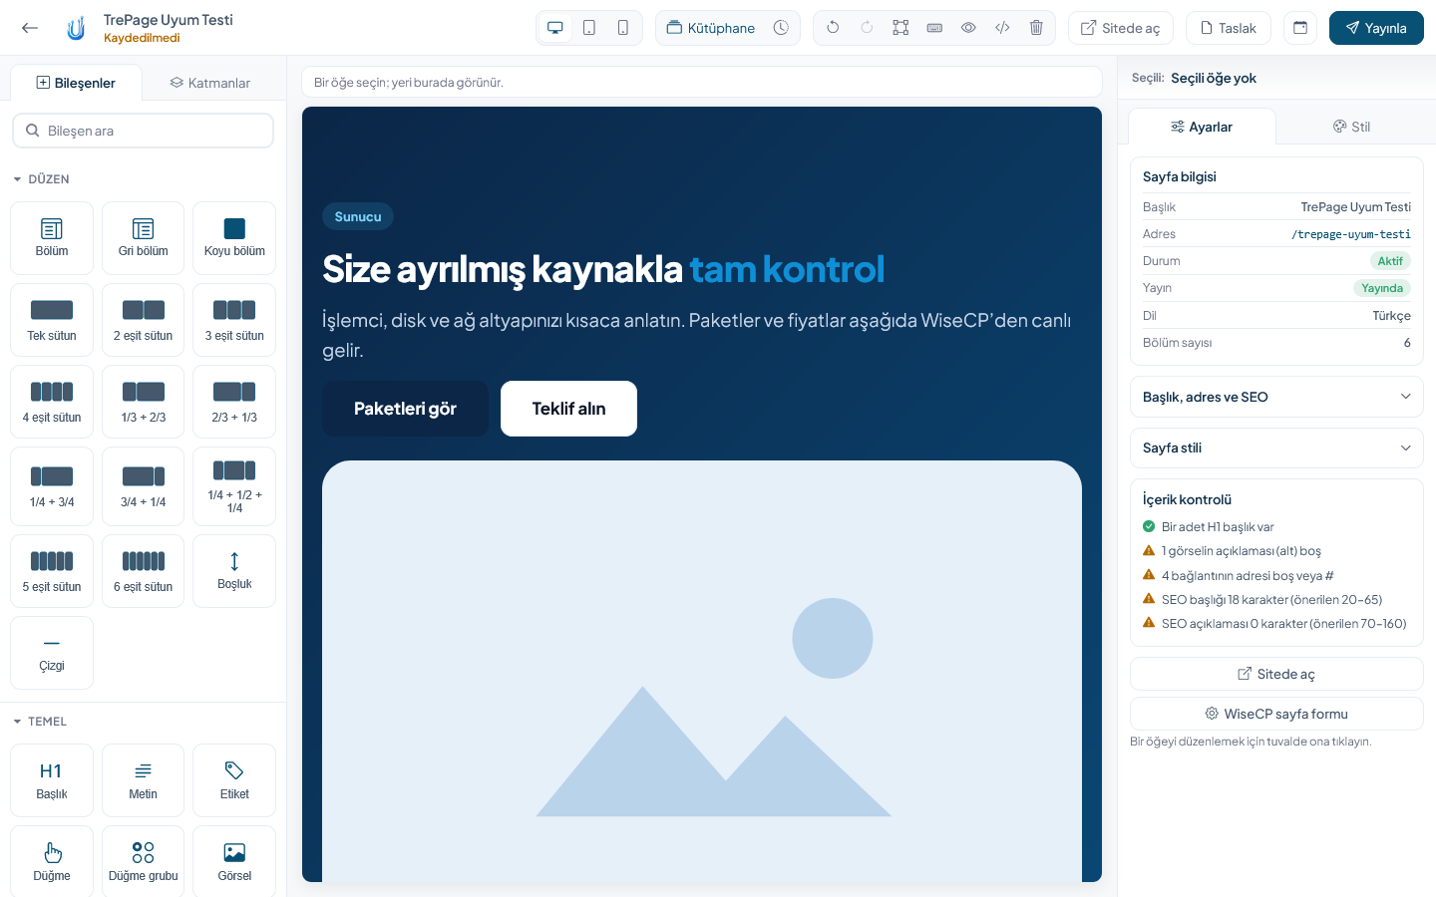Undo the last change
Image resolution: width=1436 pixels, height=897 pixels.
(x=833, y=28)
